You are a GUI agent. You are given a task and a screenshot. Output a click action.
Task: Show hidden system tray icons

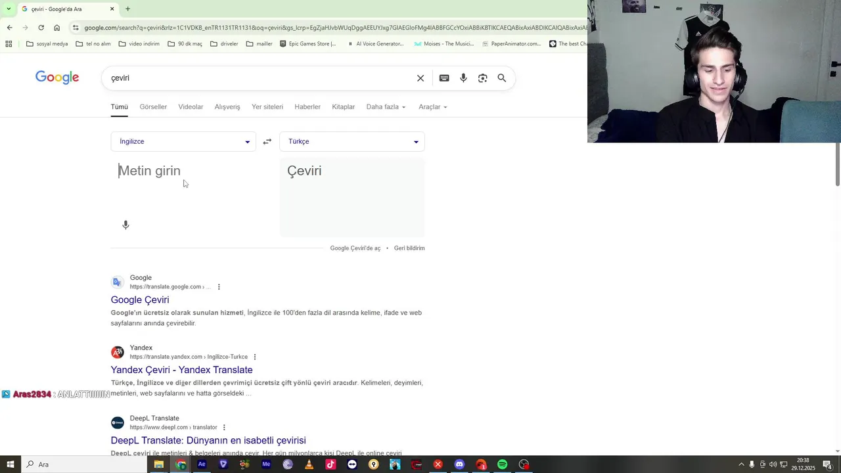click(741, 464)
